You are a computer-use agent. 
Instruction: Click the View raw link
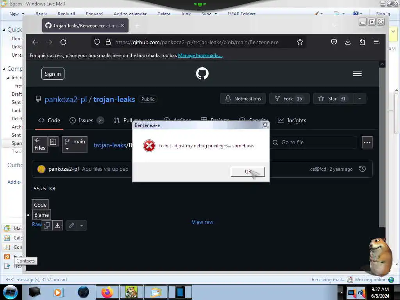(202, 222)
